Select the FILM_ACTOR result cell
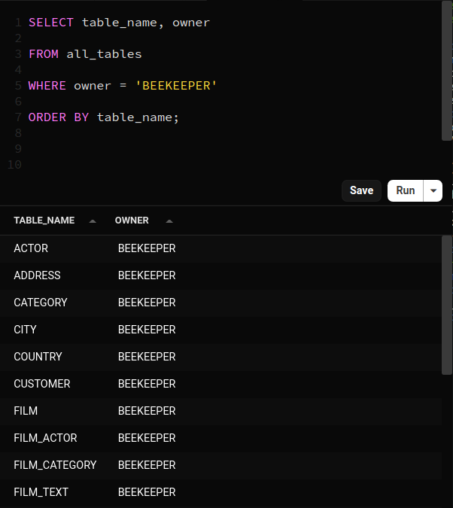 click(x=45, y=438)
